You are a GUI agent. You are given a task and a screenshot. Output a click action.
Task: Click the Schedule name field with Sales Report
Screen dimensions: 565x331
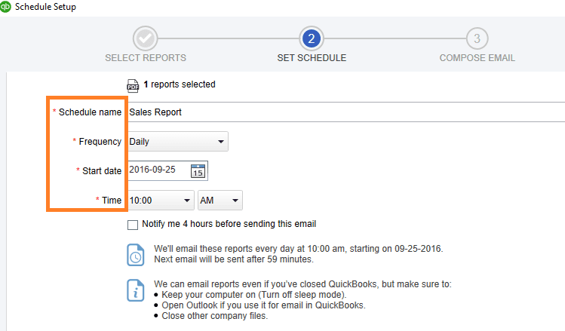coord(346,112)
